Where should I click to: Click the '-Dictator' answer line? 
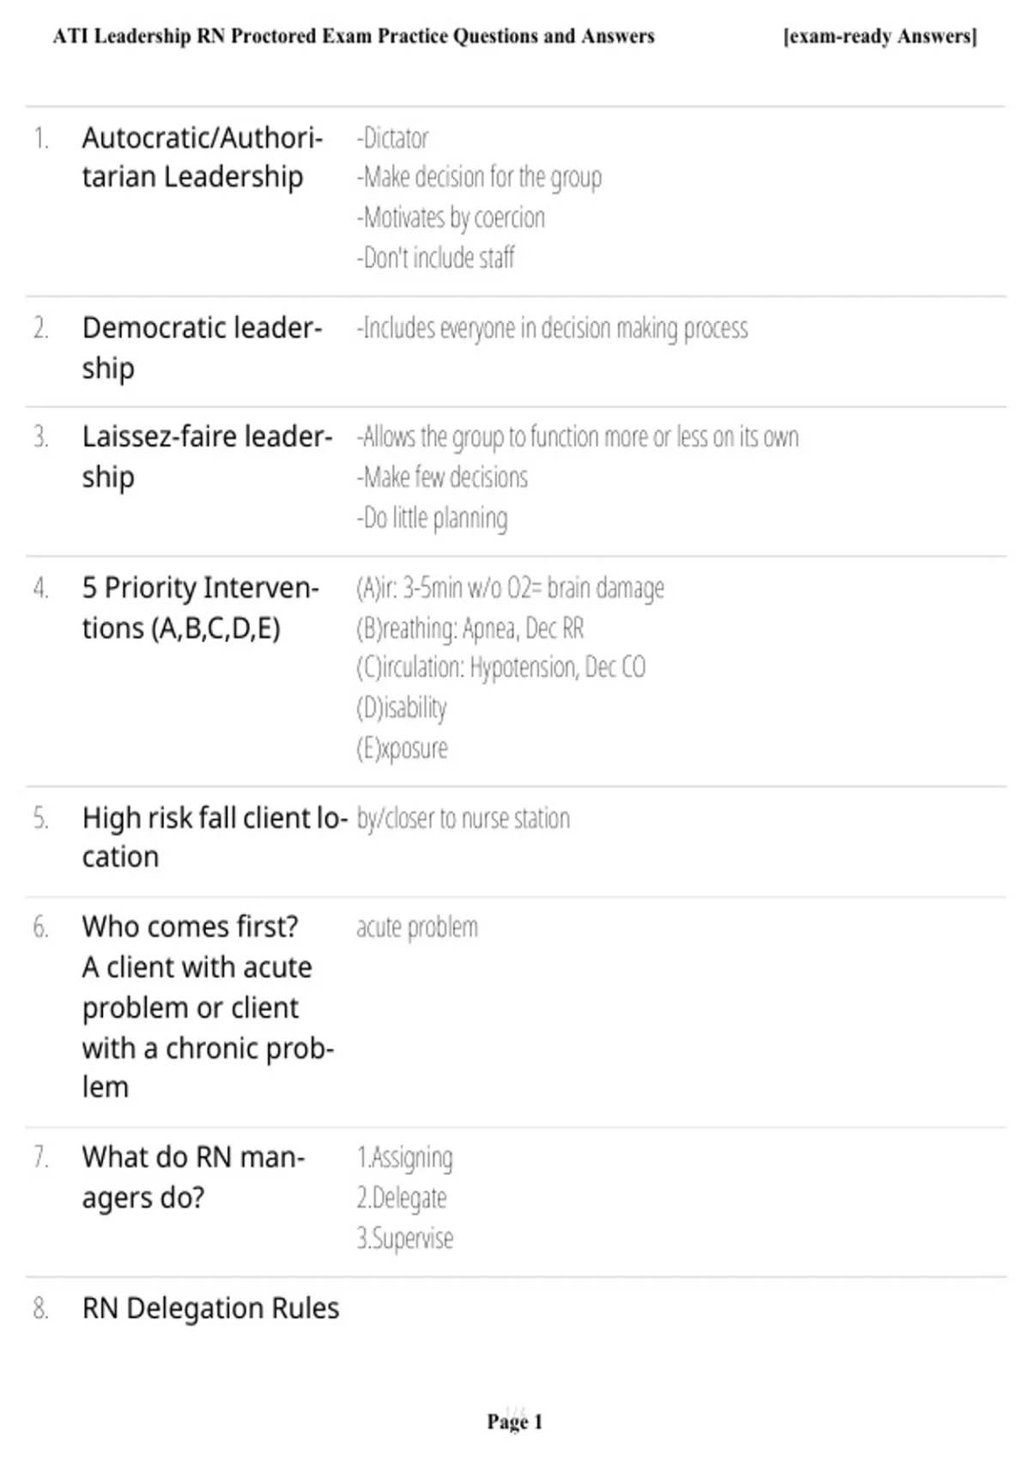tap(392, 138)
